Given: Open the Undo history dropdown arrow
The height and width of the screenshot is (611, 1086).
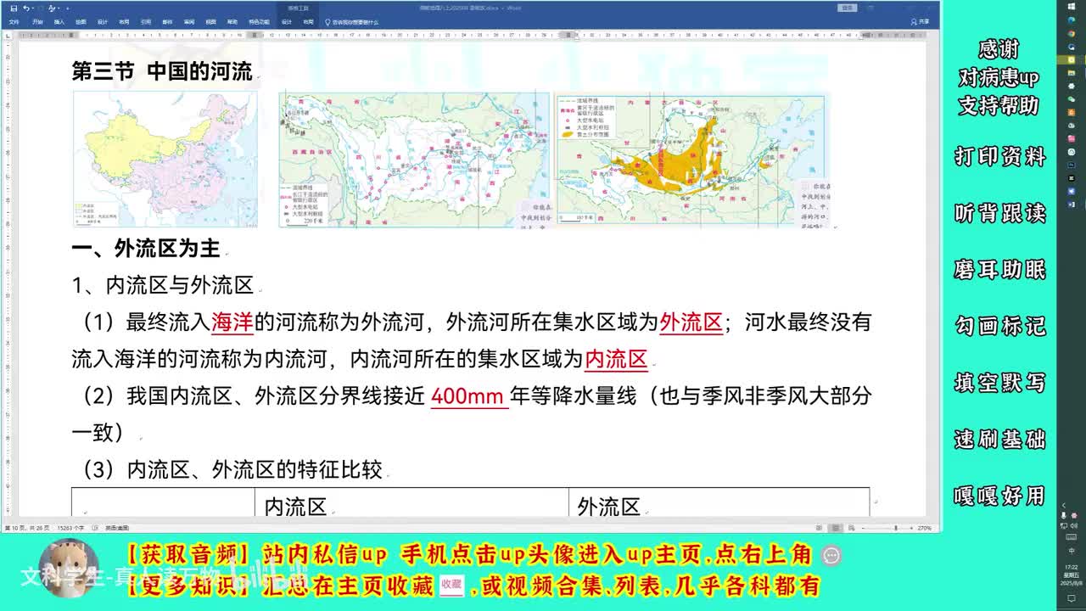Looking at the screenshot, I should coord(33,8).
